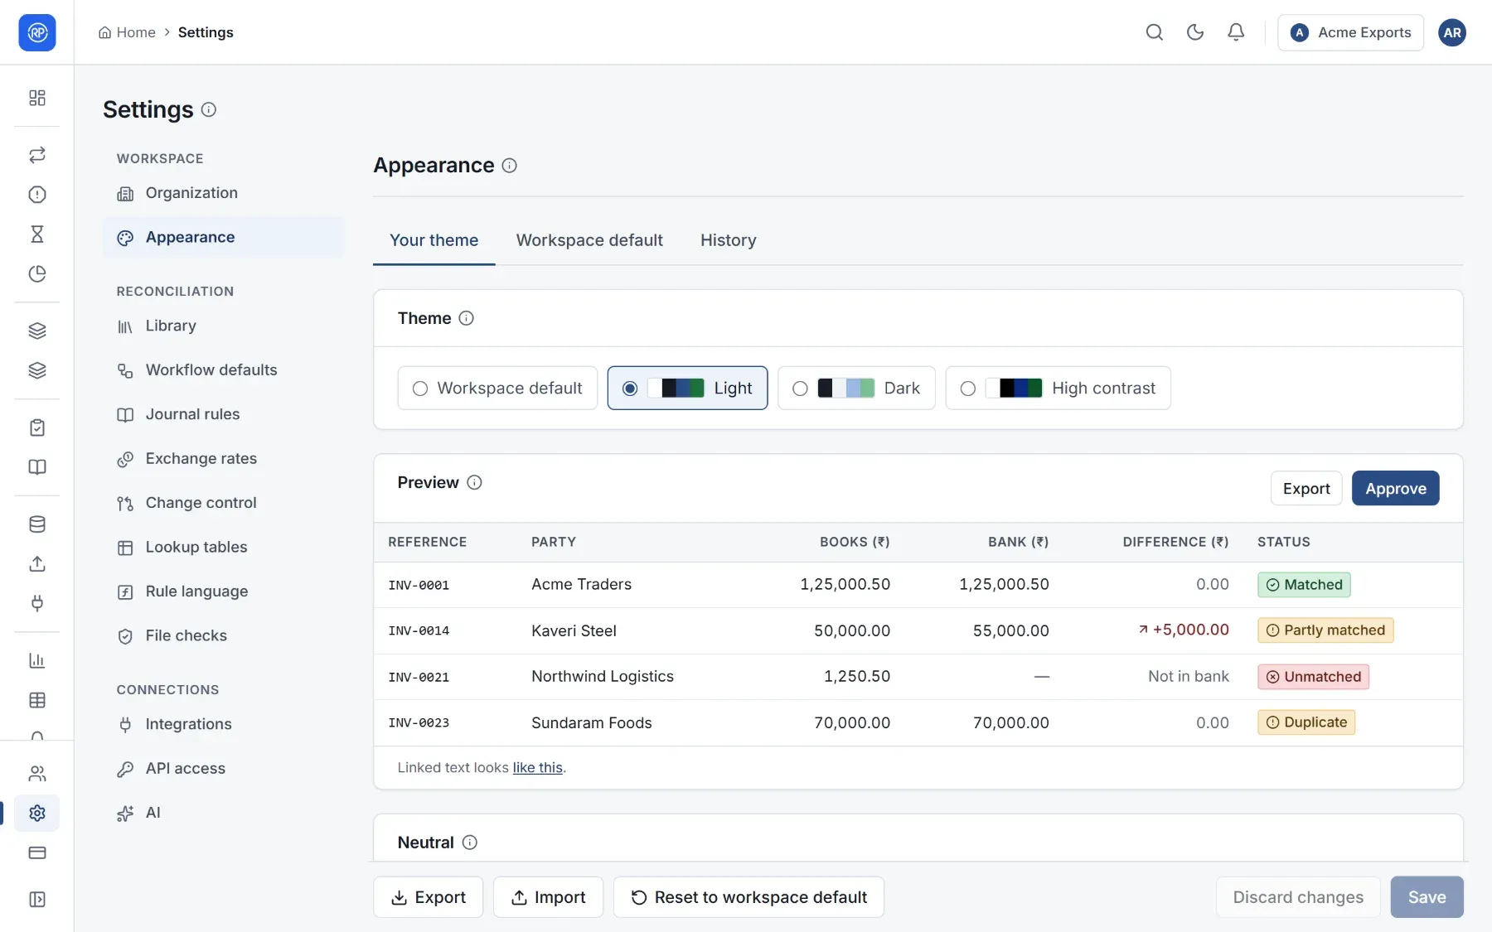Open the bar chart icon in rail
The height and width of the screenshot is (932, 1492).
tap(37, 660)
